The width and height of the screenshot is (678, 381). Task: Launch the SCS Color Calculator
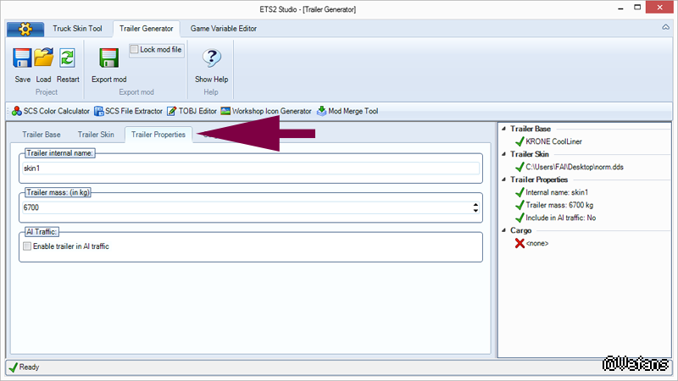point(50,111)
